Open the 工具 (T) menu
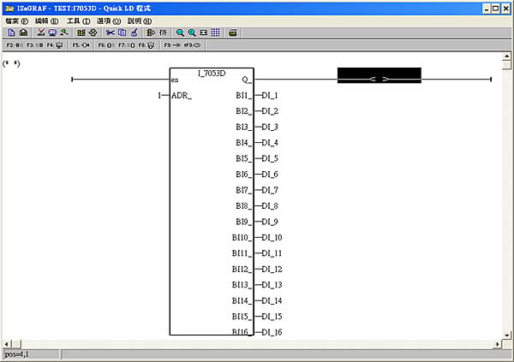Viewport: 514px width, 362px height. point(77,21)
